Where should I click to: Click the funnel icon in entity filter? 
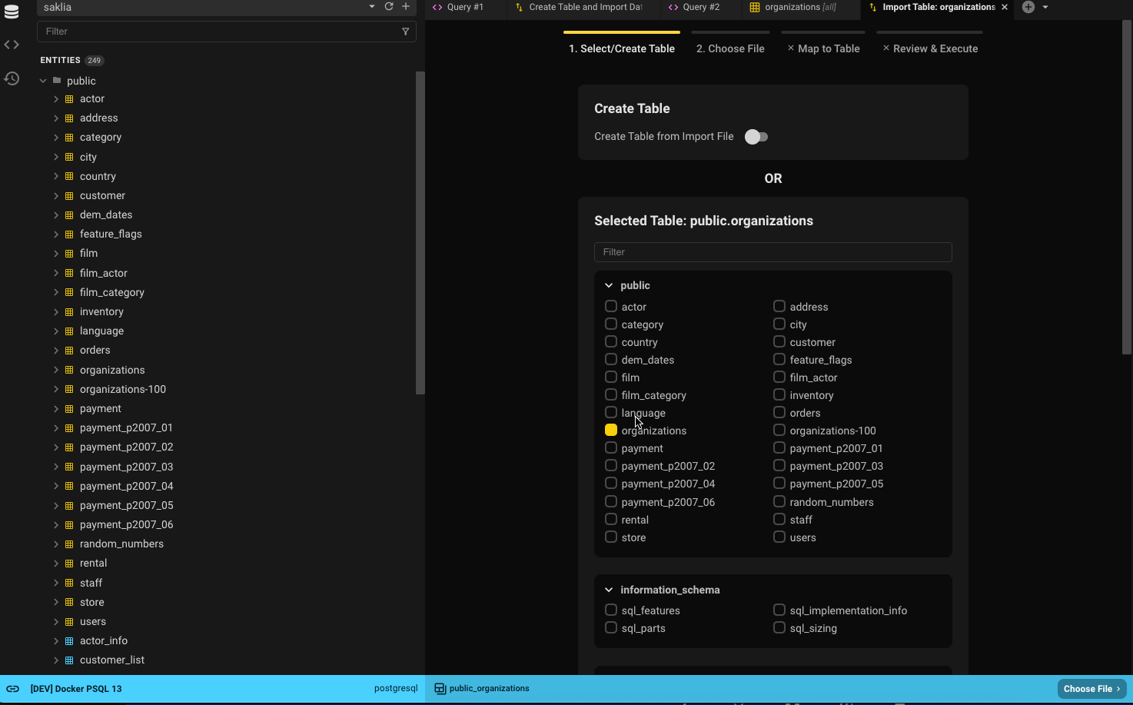pyautogui.click(x=406, y=32)
